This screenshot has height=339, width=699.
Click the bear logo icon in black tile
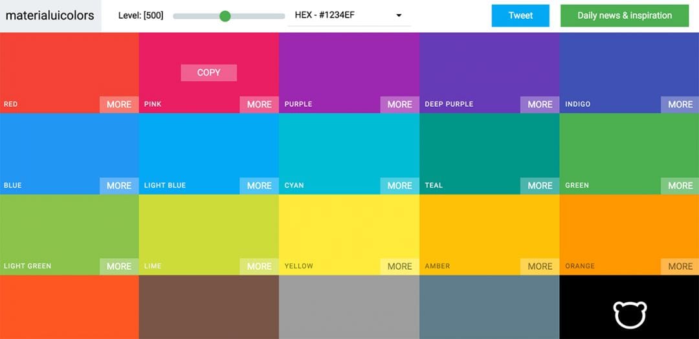click(630, 314)
